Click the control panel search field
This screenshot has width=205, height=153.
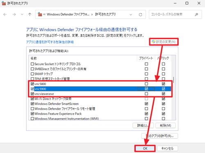pos(175,14)
